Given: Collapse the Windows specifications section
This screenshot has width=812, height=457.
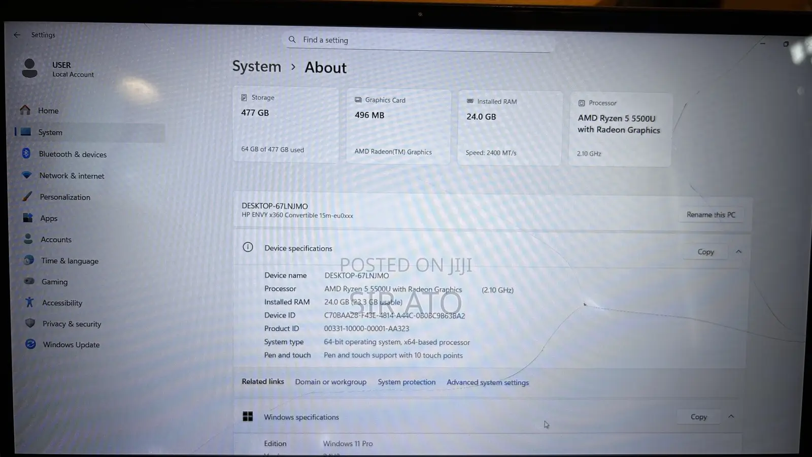Looking at the screenshot, I should pyautogui.click(x=731, y=416).
